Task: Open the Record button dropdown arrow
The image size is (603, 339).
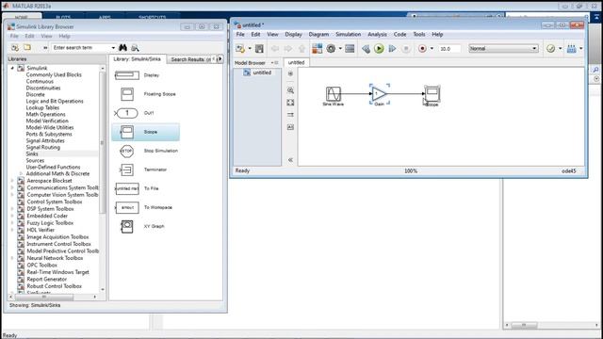Action: tap(432, 49)
